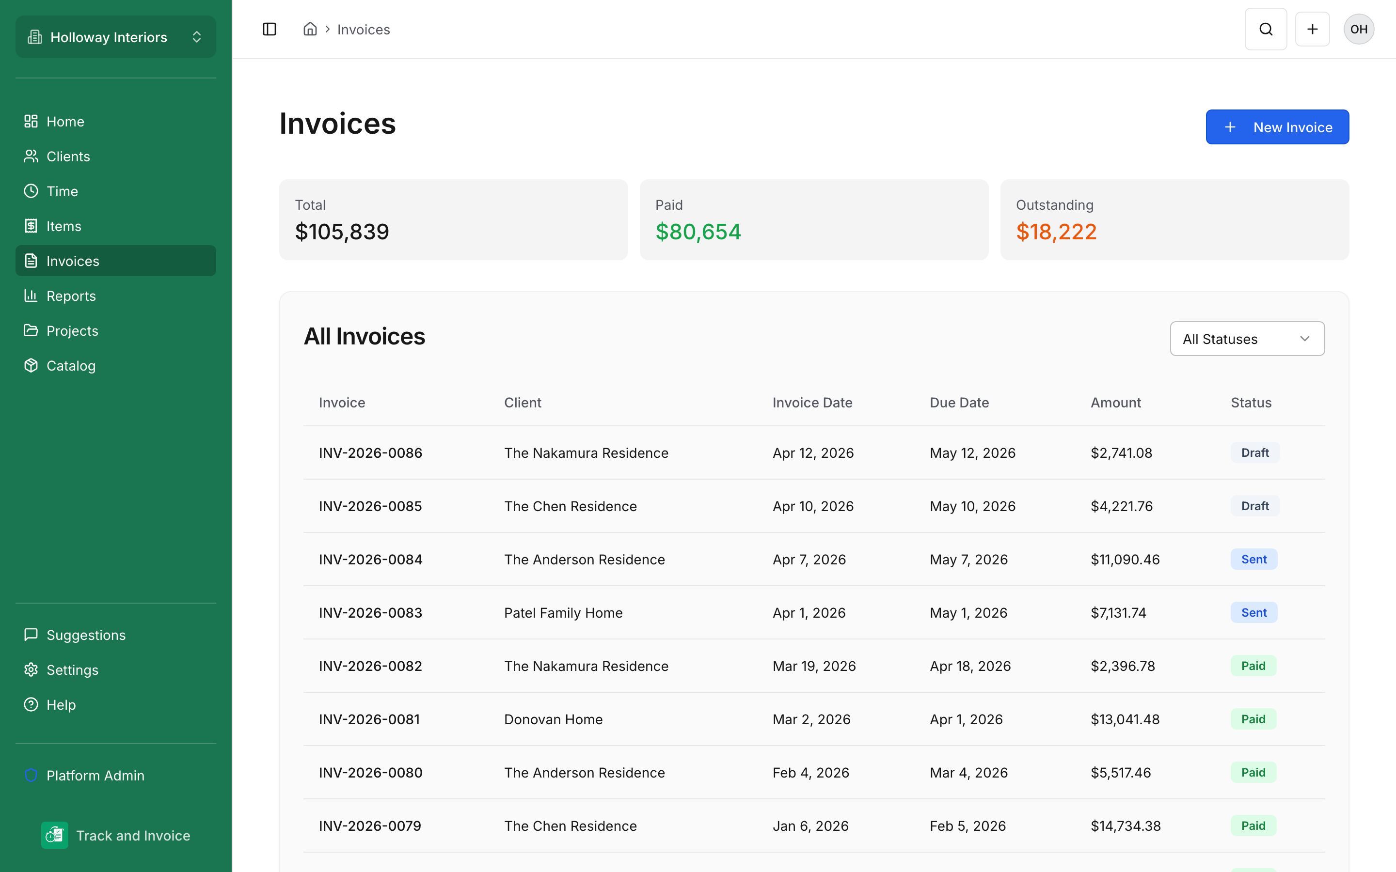Click the Total $105,839 summary card
This screenshot has height=872, width=1396.
pos(453,220)
